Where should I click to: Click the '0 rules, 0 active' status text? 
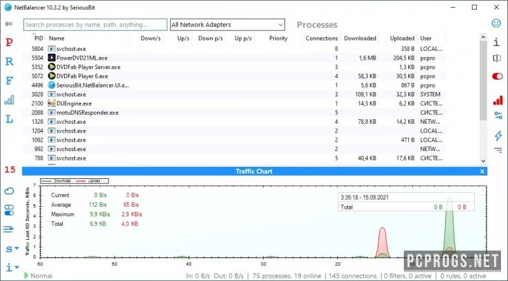[463, 276]
